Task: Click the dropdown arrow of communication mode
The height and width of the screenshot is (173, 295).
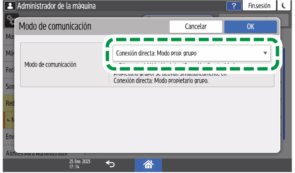Action: click(265, 54)
